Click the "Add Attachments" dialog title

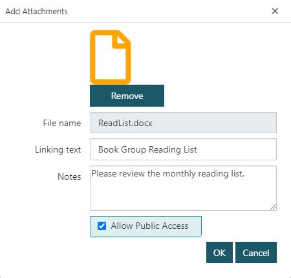pos(36,11)
